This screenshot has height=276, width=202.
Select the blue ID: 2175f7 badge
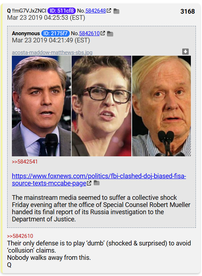coord(55,33)
